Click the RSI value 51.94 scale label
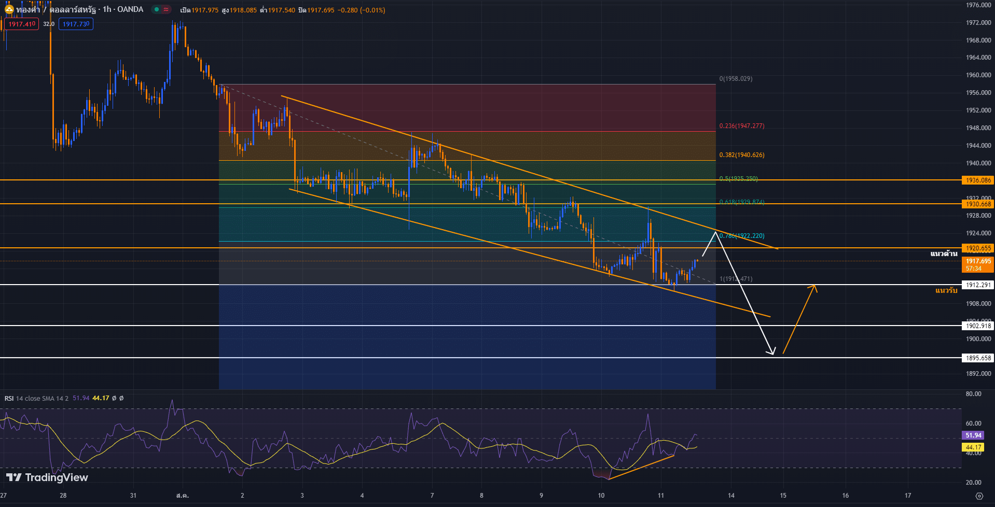The height and width of the screenshot is (507, 995). 973,435
